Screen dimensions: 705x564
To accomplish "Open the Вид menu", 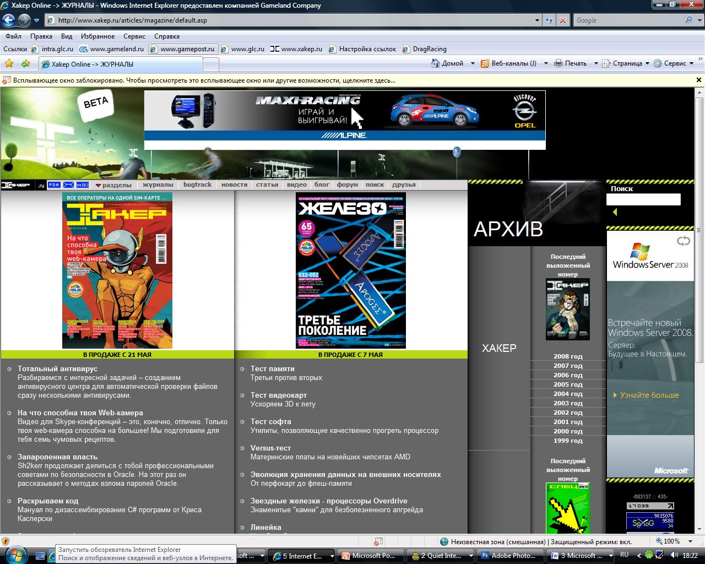I will pos(67,36).
